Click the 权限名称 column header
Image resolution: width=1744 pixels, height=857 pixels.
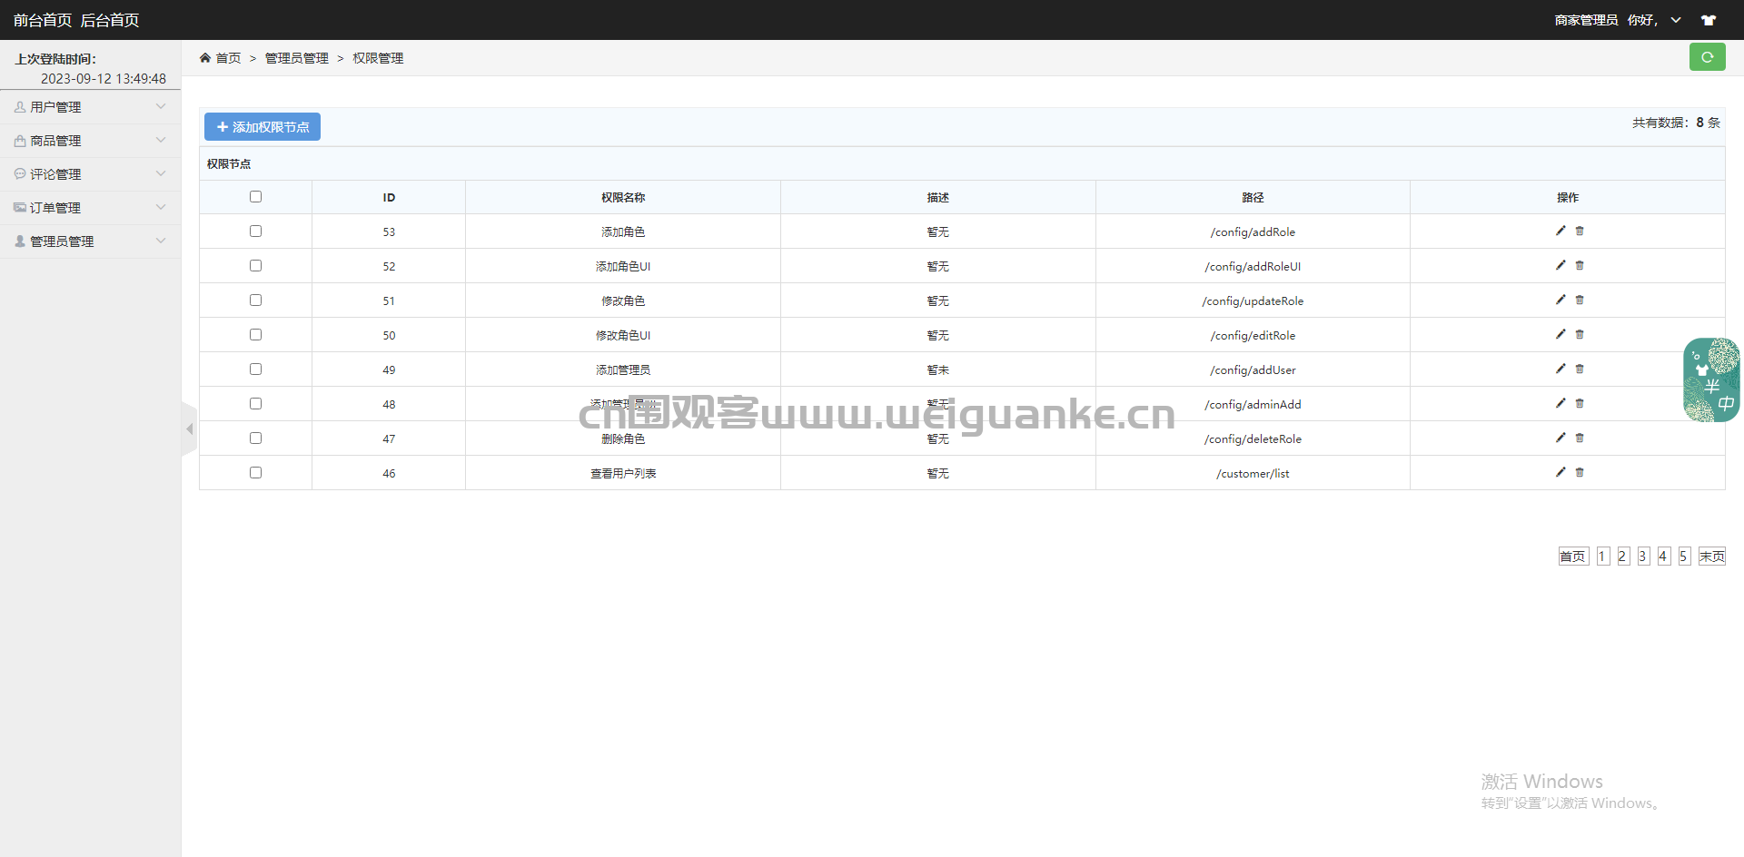click(623, 198)
